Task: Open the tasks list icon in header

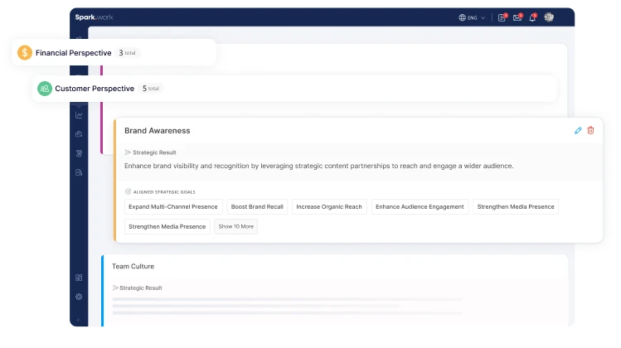Action: [x=502, y=17]
